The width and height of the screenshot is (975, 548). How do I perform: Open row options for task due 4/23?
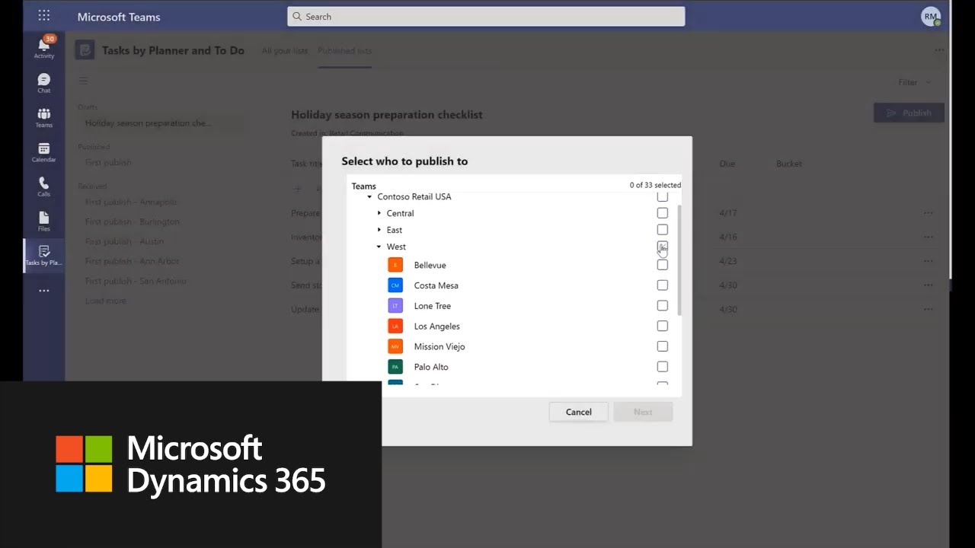pos(928,261)
